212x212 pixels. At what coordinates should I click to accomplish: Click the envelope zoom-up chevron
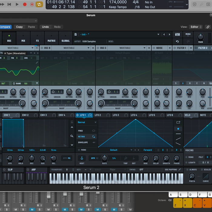click(72, 127)
